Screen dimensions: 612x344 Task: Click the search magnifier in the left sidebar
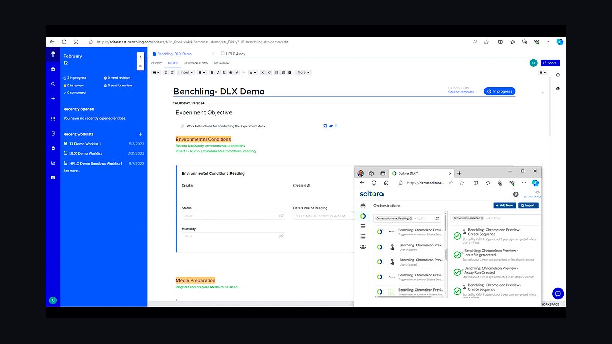click(53, 84)
